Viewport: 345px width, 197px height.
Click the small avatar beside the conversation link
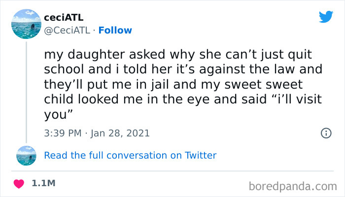pyautogui.click(x=26, y=156)
